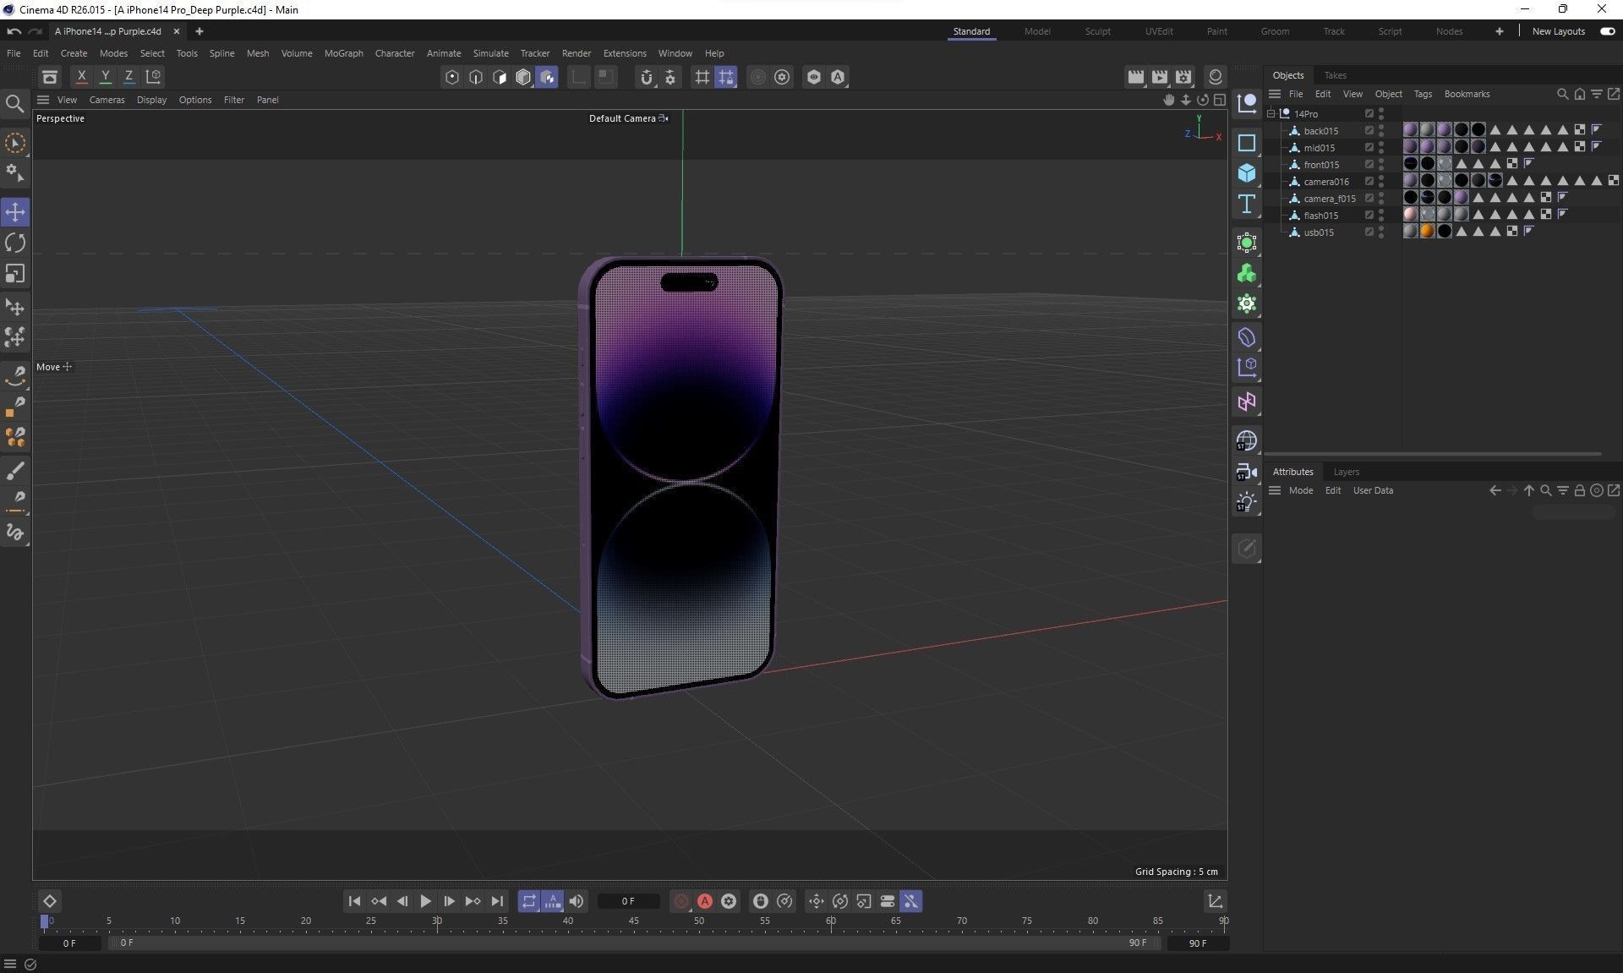Add a Camera object icon

point(1247,472)
